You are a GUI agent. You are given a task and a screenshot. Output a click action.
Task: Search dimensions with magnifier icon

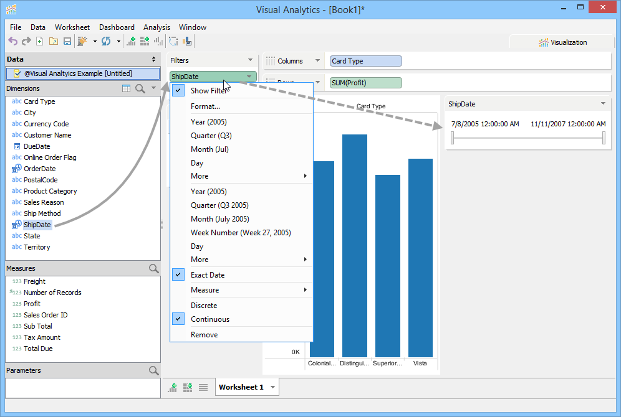click(x=140, y=88)
